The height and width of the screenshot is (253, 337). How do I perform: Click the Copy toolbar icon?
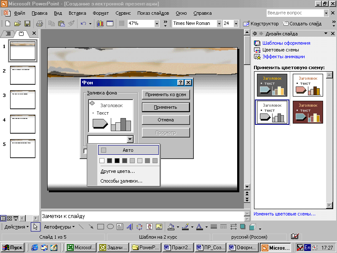[x=51, y=24]
